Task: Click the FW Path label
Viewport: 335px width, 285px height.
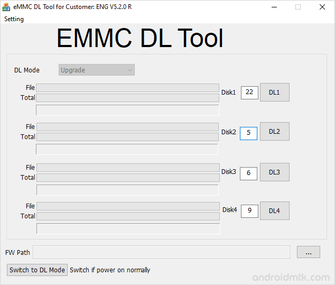Action: pos(17,253)
